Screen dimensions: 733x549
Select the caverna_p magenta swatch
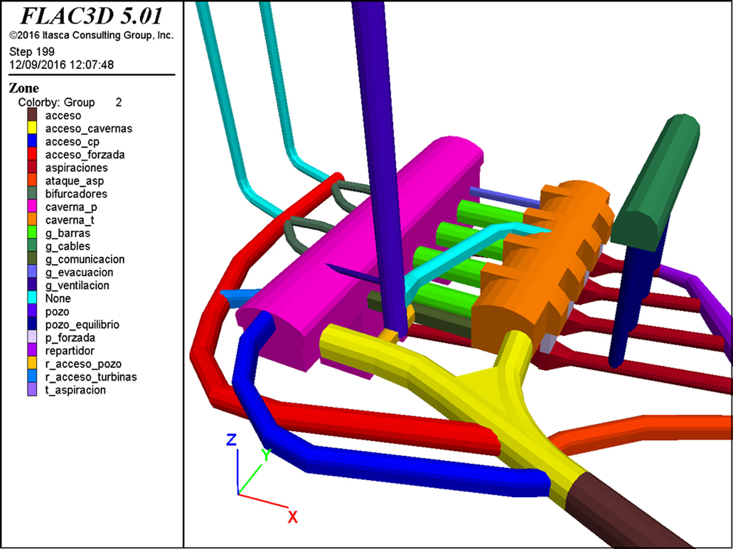pos(32,206)
